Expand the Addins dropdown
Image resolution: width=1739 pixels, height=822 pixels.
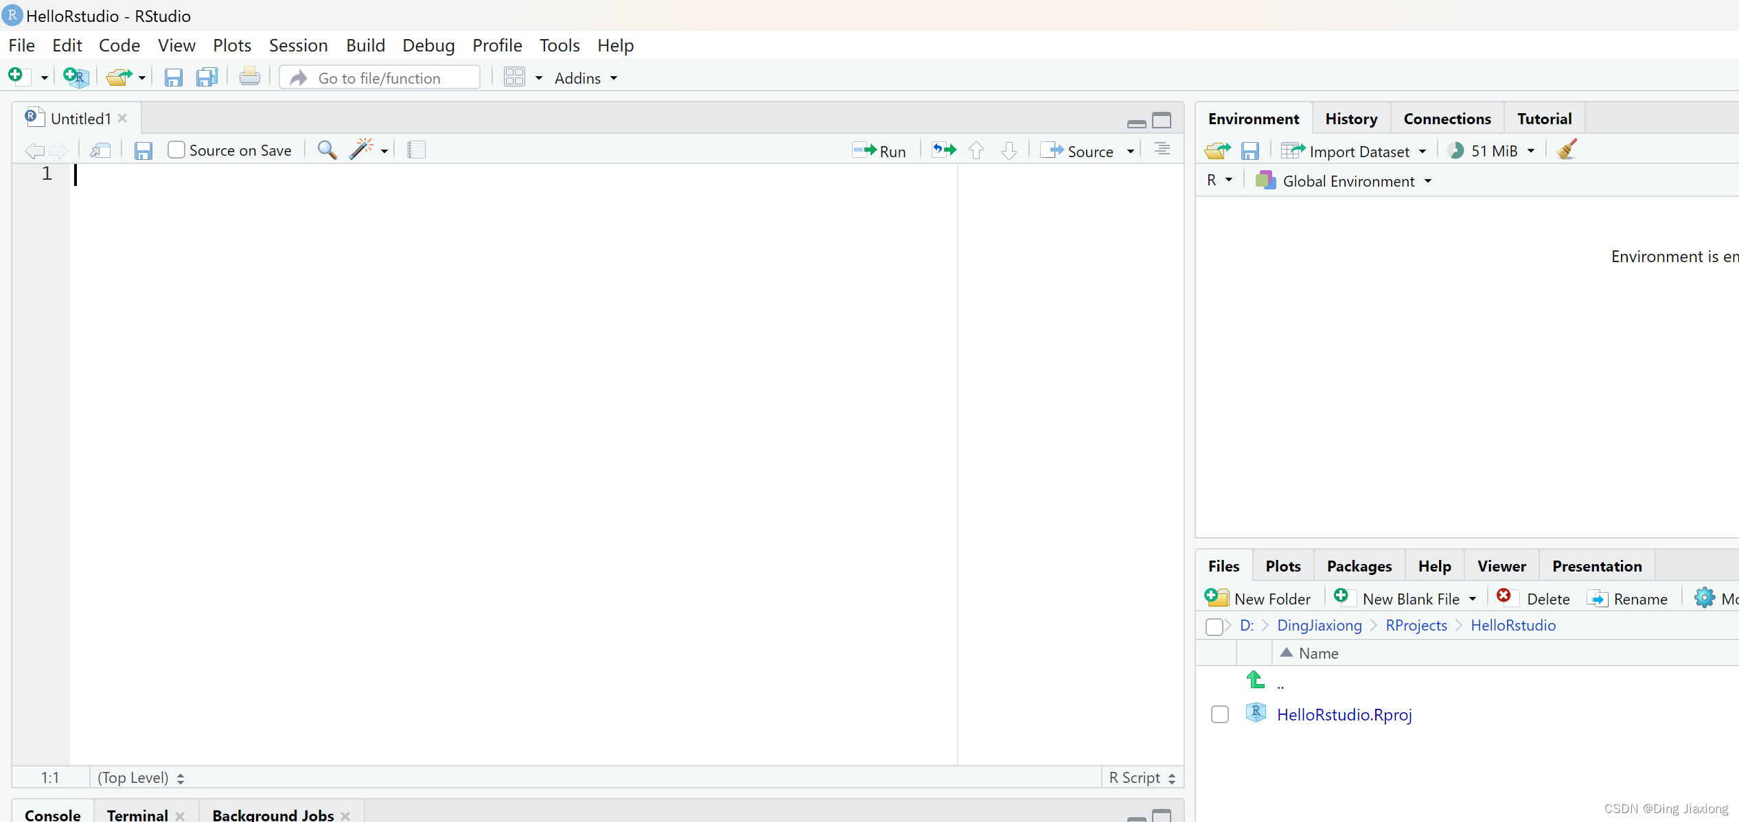coord(585,78)
